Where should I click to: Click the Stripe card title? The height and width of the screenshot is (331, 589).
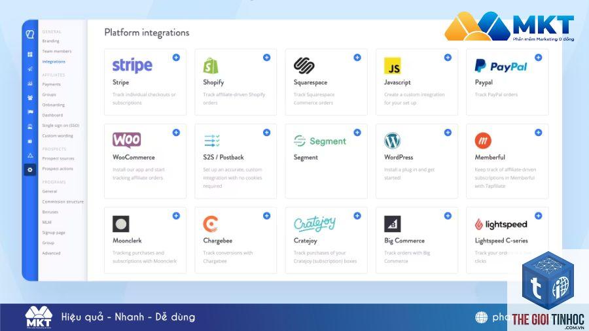coord(120,82)
